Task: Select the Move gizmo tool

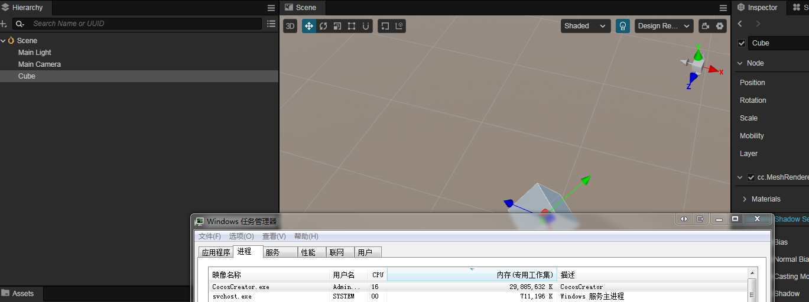Action: (x=309, y=26)
